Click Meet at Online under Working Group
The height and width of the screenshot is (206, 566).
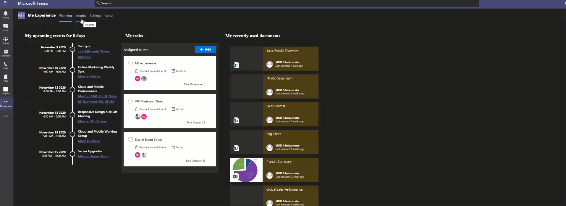point(89,141)
